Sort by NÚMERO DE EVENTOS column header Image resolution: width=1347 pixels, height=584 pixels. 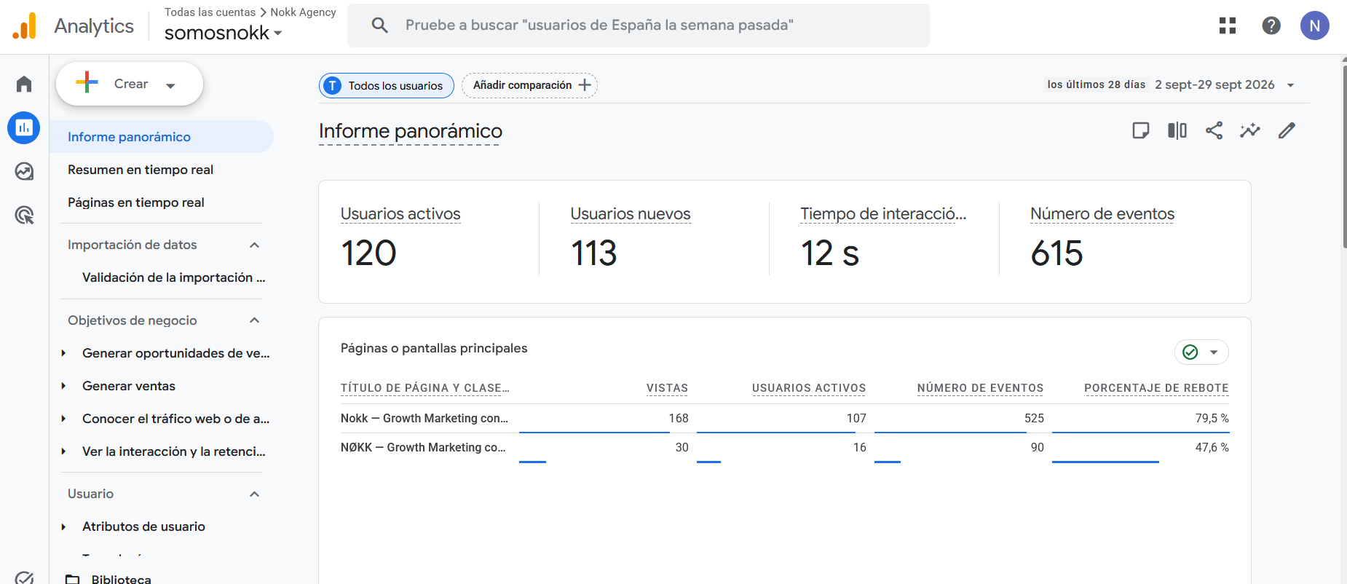[x=980, y=388]
